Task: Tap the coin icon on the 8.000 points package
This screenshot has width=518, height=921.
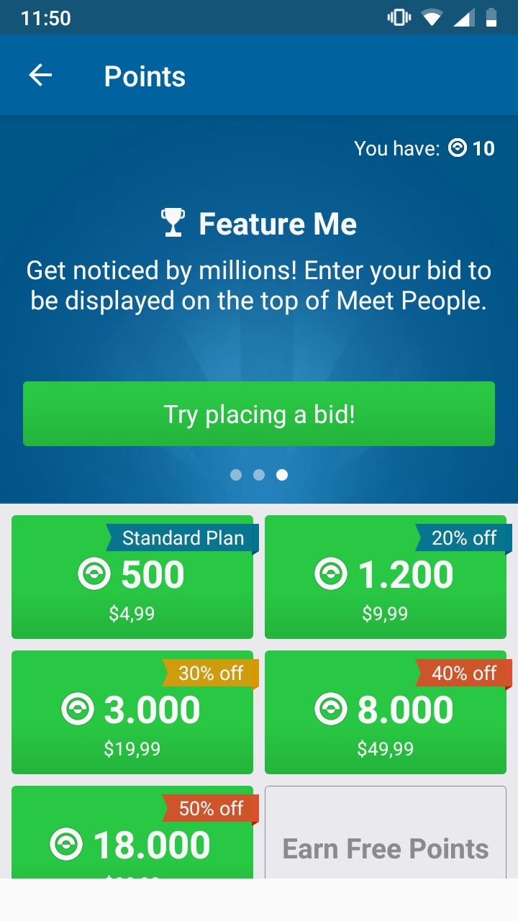Action: (332, 709)
